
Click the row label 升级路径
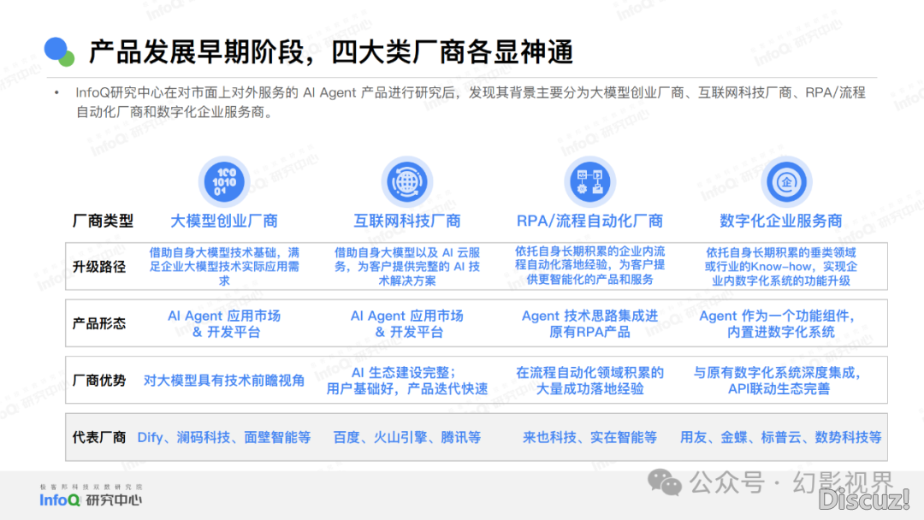(99, 267)
